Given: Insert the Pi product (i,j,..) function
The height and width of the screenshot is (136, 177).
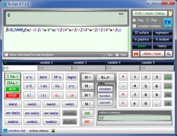Looking at the screenshot, I should 12,83.
